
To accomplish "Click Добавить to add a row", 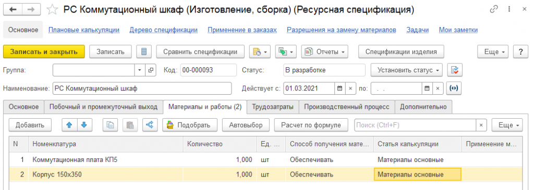I will 30,125.
